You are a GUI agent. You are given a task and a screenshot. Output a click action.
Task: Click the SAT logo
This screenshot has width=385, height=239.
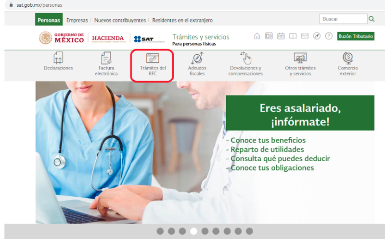[x=149, y=39]
